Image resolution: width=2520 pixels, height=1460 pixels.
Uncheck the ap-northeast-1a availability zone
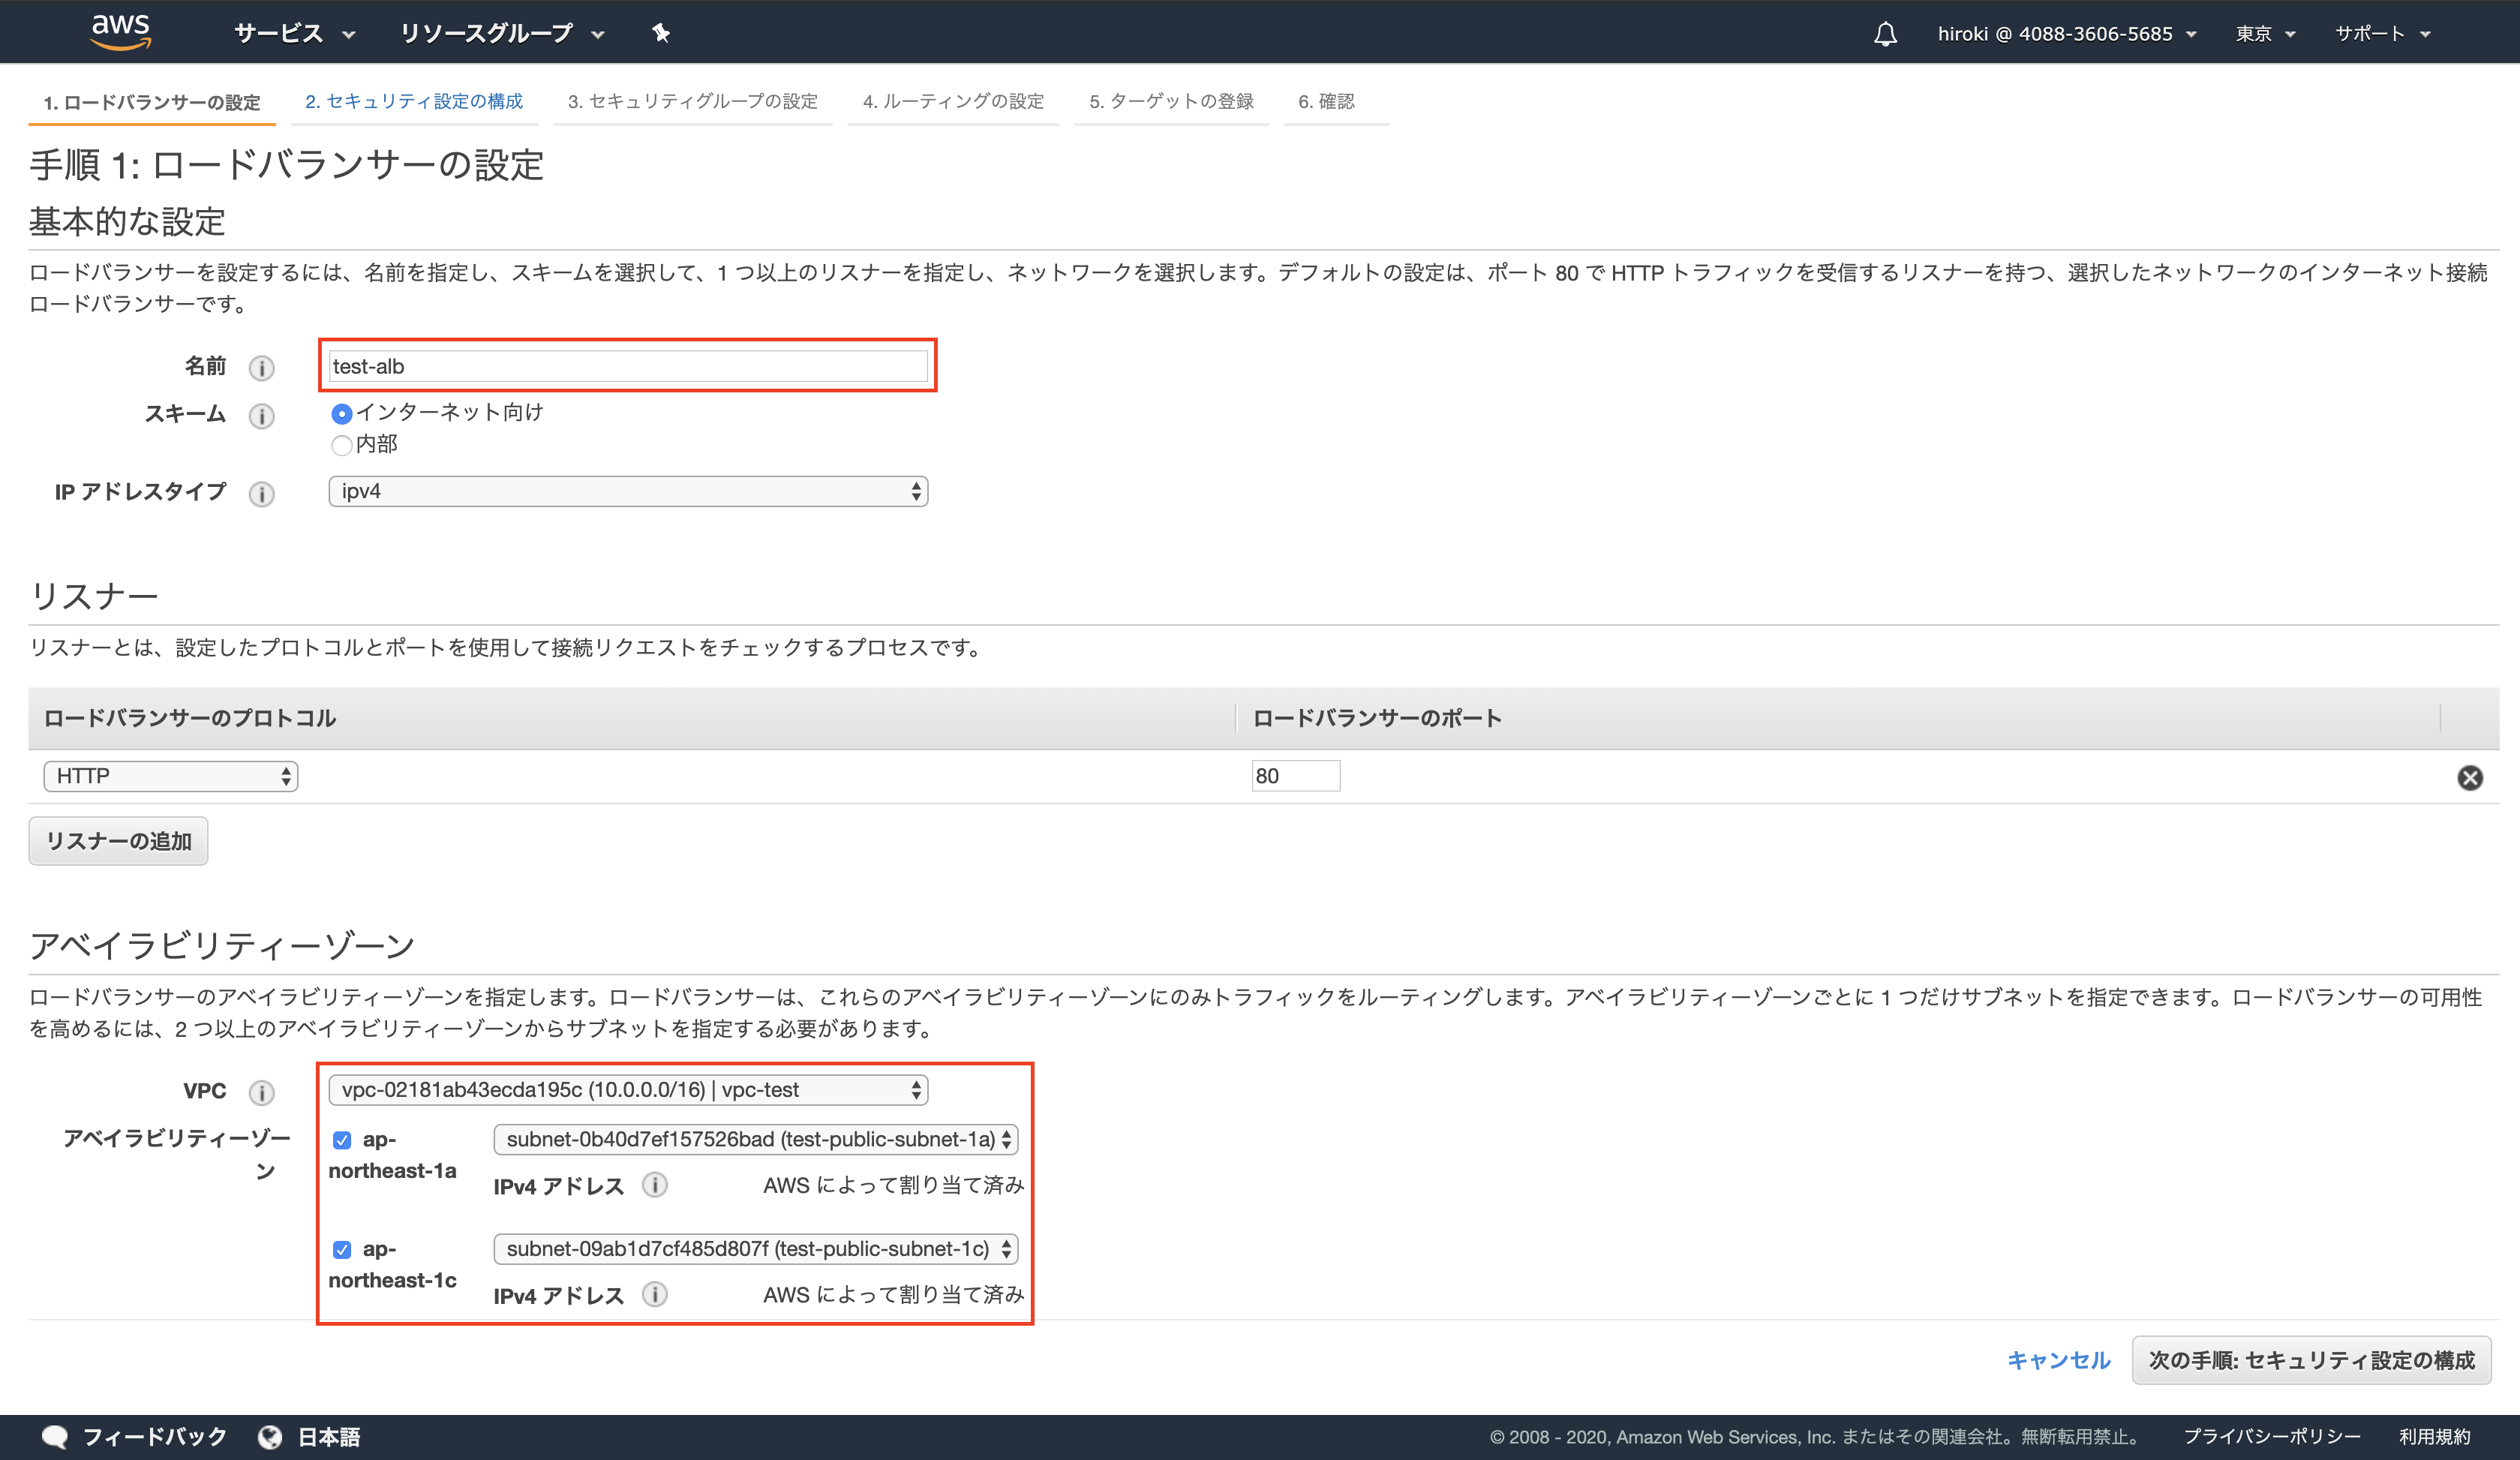(342, 1138)
